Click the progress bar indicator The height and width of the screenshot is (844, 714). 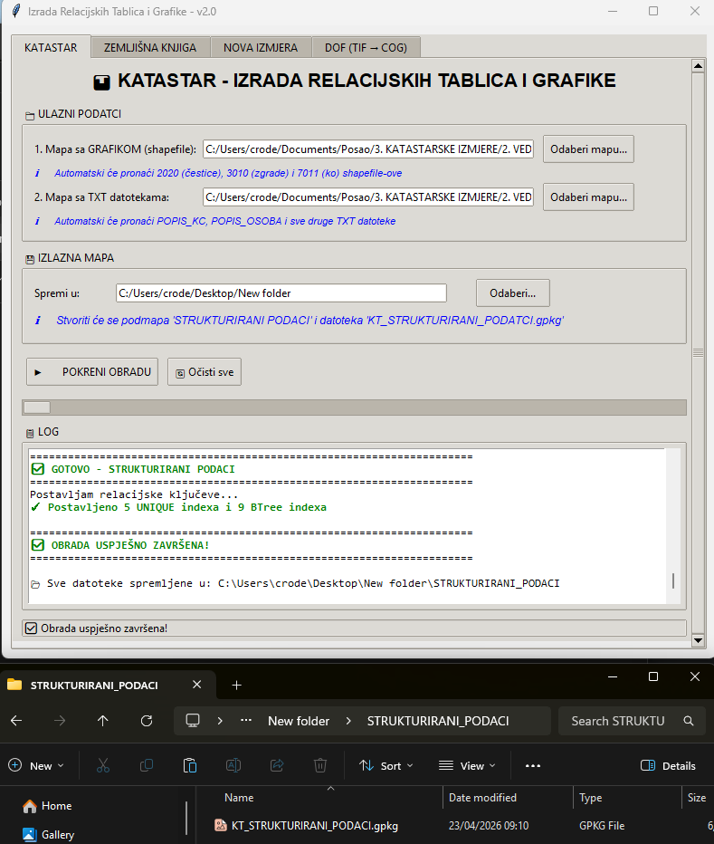37,408
